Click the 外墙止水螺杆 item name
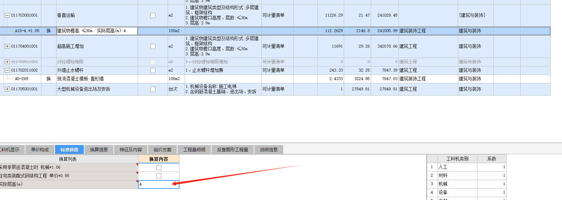Image resolution: width=562 pixels, height=200 pixels. tap(71, 70)
